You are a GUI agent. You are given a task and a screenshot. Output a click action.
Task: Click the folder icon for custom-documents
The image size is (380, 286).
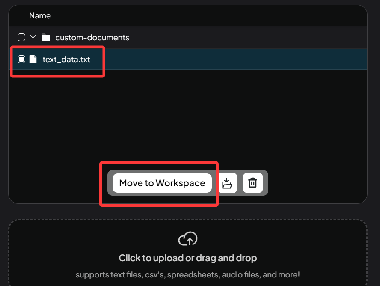click(x=46, y=37)
